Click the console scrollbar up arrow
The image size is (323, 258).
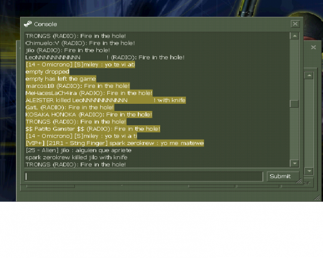point(295,35)
